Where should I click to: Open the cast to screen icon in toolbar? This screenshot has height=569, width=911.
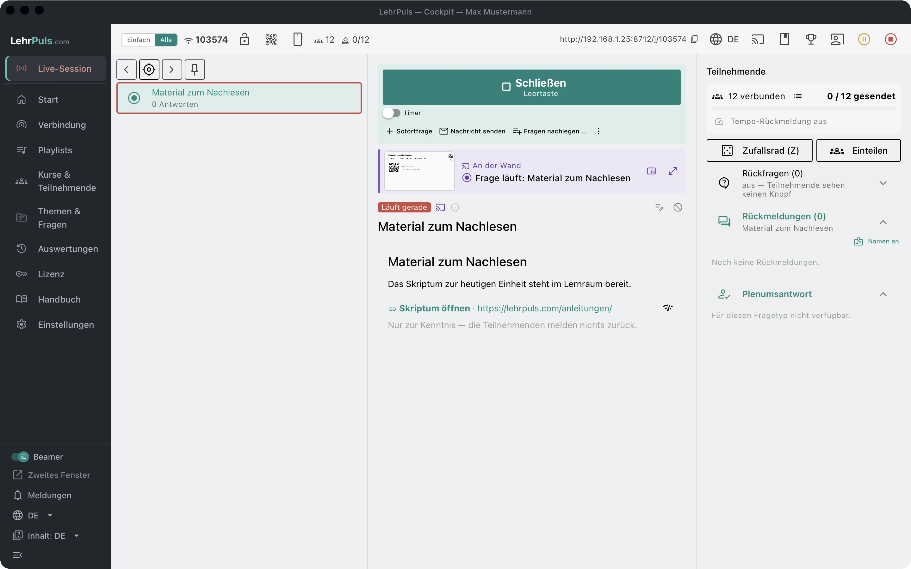coord(758,40)
